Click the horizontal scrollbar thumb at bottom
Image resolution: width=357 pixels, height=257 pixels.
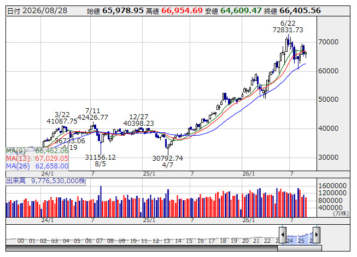tap(300, 248)
